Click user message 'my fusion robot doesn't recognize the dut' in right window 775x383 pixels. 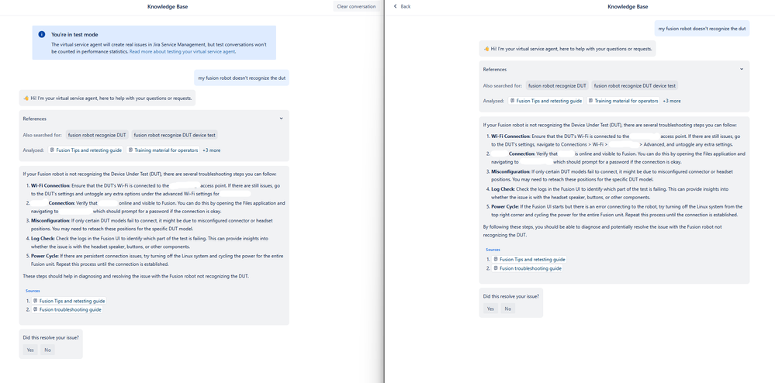click(702, 28)
